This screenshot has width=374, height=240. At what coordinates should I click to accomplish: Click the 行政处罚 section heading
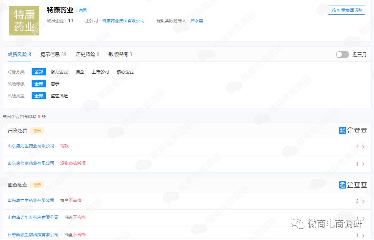point(17,131)
